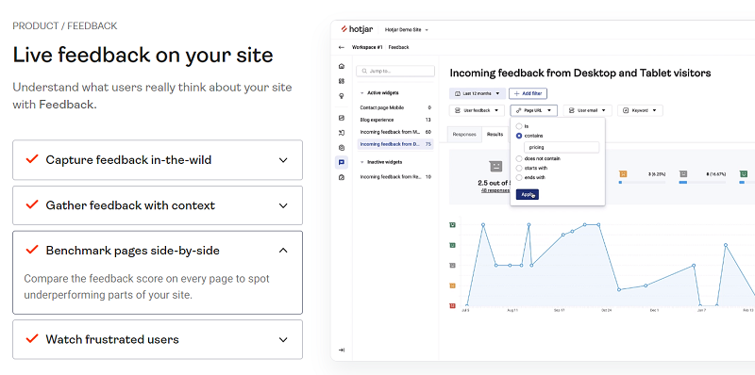This screenshot has height=375, width=755.
Task: Click the Apply button
Action: (528, 194)
